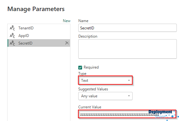Open the Type dropdown showing Text
The width and height of the screenshot is (179, 121).
tap(105, 80)
